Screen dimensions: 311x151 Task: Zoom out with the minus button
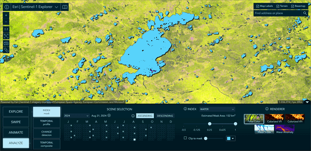6,22
